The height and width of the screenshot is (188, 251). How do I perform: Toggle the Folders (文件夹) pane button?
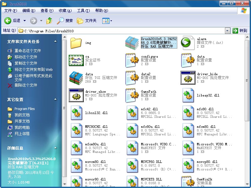click(x=87, y=21)
